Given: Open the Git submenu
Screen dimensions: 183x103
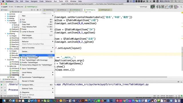Looking at the screenshot, I should pos(37,75).
